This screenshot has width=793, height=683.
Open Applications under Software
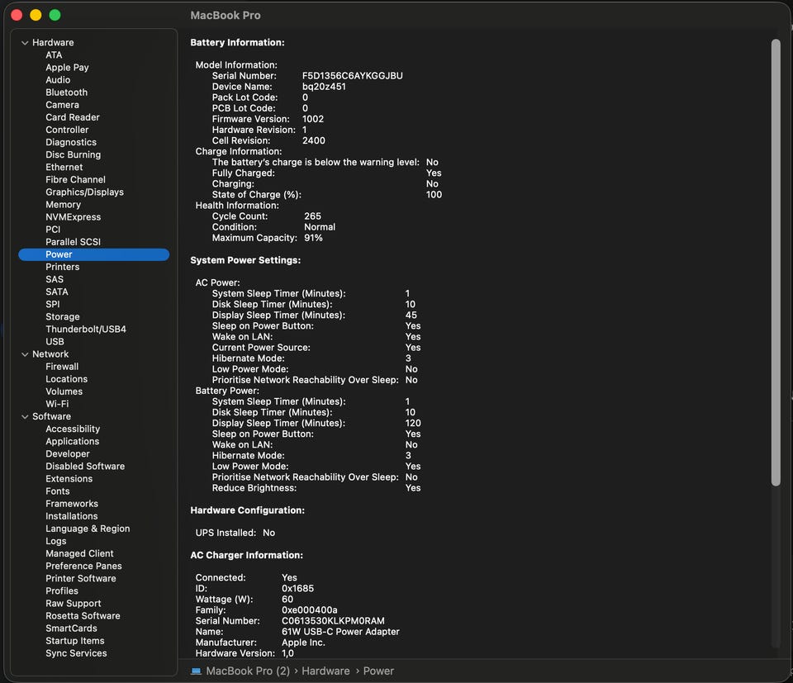click(72, 442)
